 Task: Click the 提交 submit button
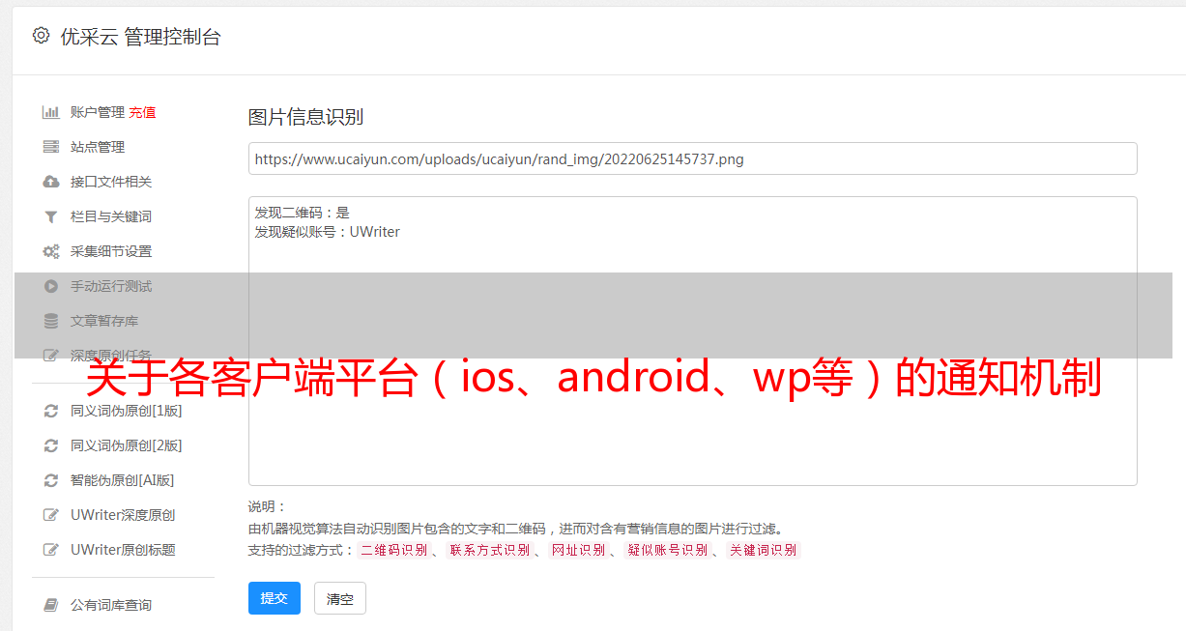[x=275, y=598]
